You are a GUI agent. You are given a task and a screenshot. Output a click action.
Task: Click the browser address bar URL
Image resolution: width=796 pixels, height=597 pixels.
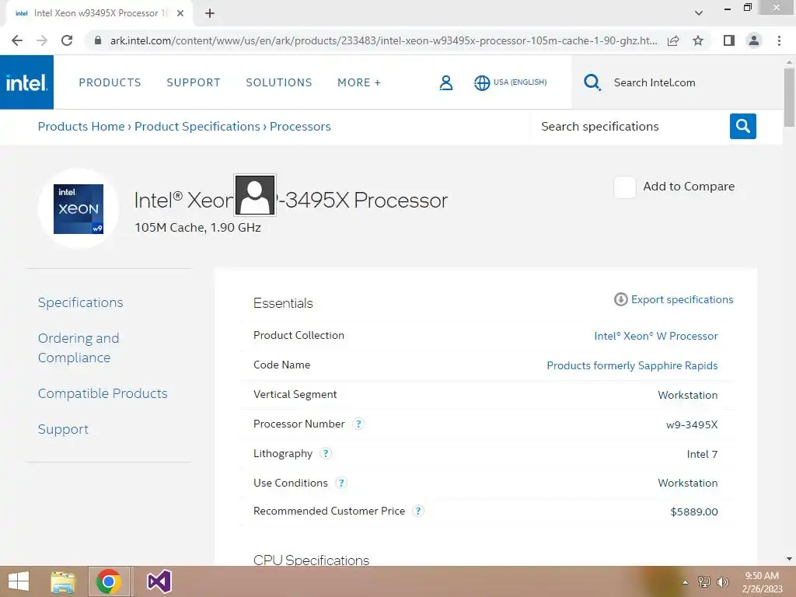383,40
